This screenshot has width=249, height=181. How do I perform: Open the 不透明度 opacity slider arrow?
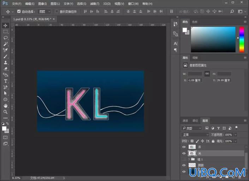(236, 135)
